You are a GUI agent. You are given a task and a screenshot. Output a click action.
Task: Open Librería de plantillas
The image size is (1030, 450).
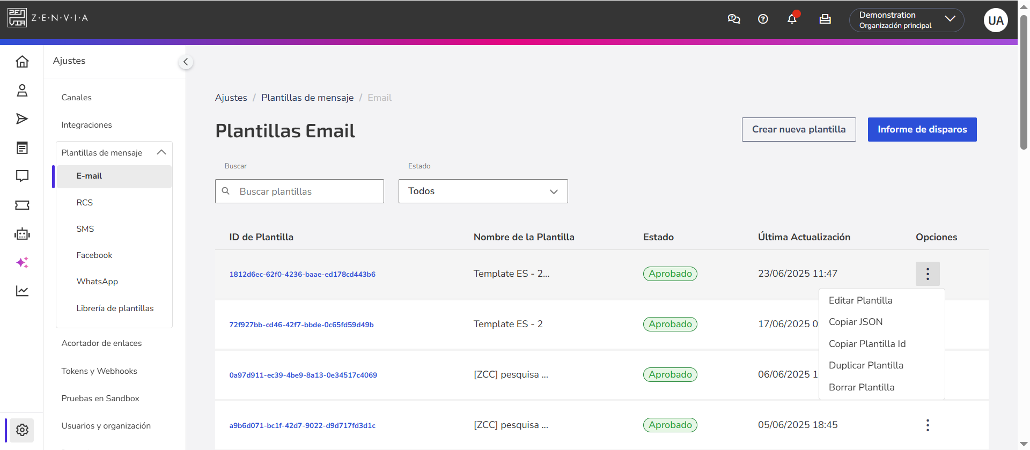click(115, 308)
